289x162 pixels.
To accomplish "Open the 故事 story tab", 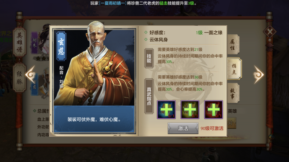I will pos(233,93).
